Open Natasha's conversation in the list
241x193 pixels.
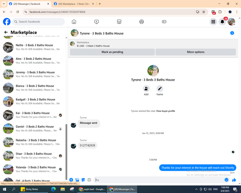coord(33,142)
